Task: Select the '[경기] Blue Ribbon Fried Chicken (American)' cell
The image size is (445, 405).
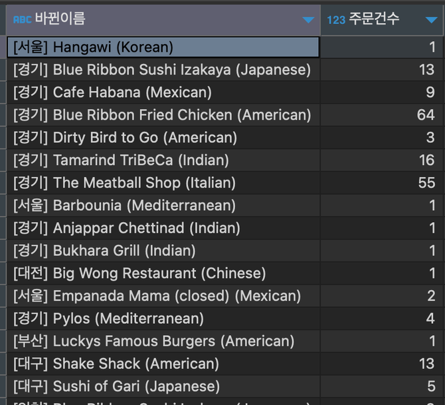Action: tap(163, 115)
